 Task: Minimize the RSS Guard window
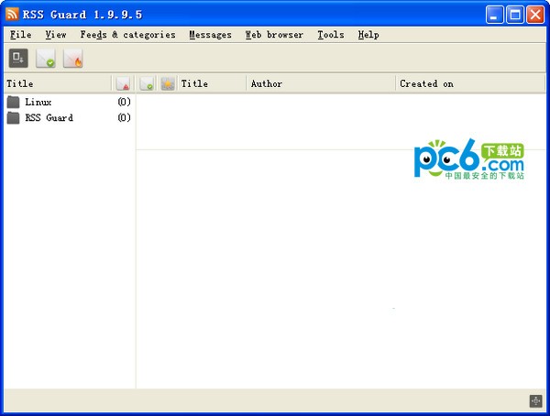[x=495, y=15]
